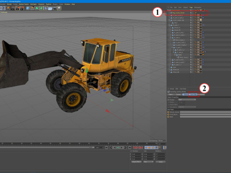Screen dimensions: 231x173
Task: Select the spline Pen tool icon
Action: click(x=32, y=8)
